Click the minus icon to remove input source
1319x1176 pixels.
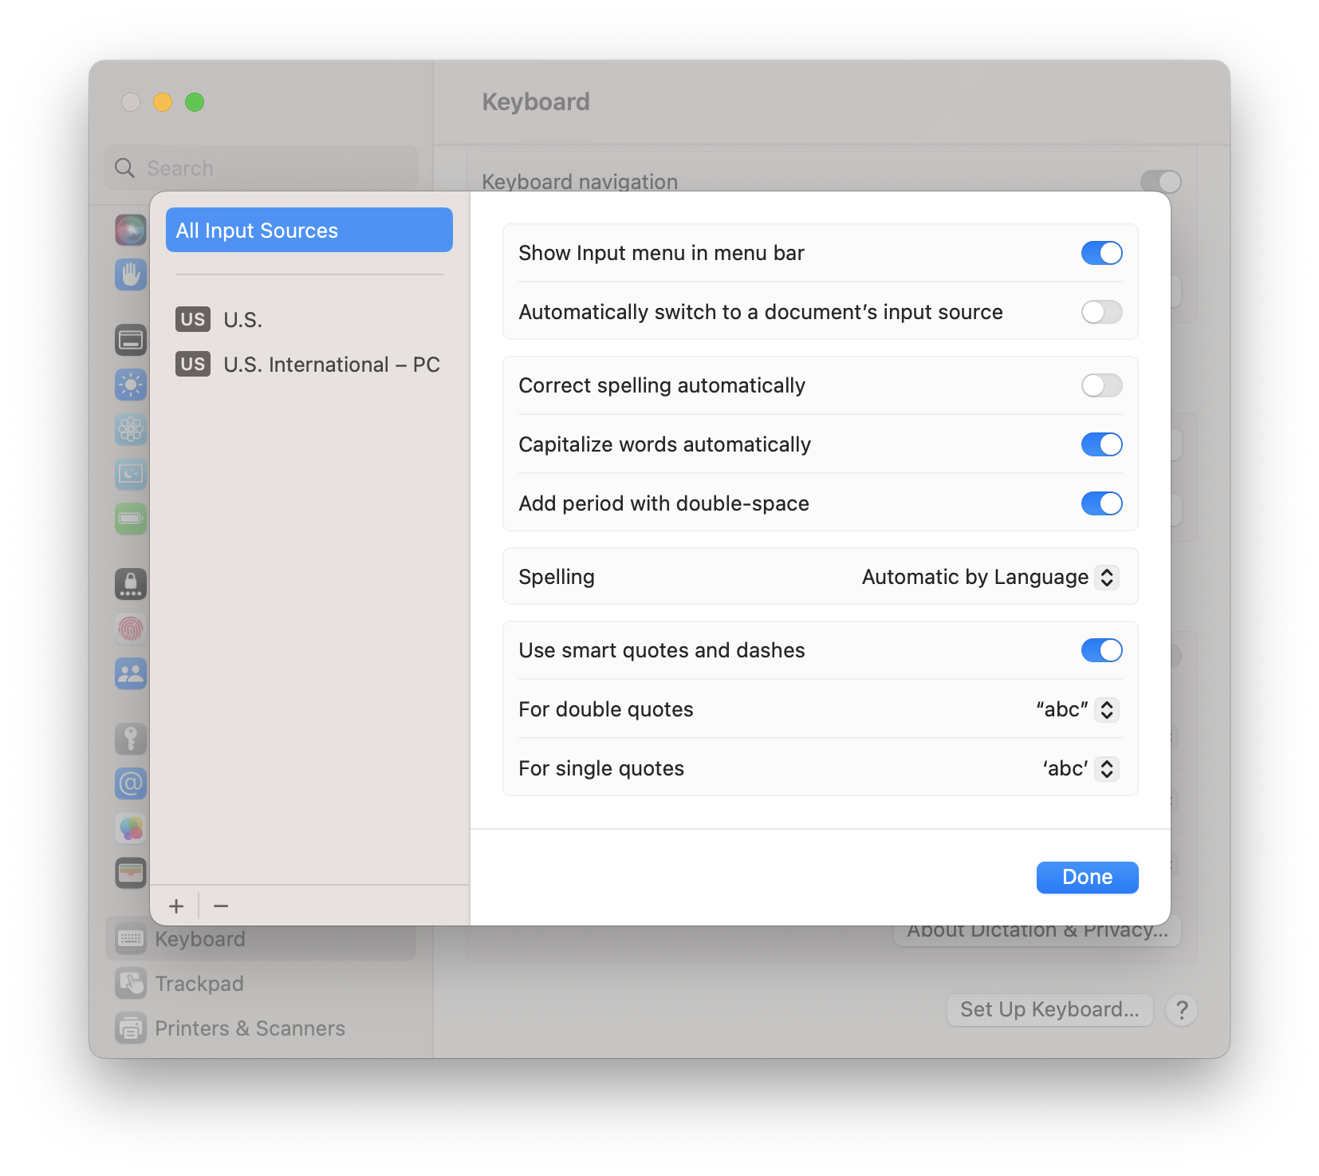(x=221, y=906)
